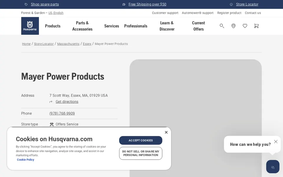Change region via US, English link
283x177 pixels.
click(x=56, y=13)
